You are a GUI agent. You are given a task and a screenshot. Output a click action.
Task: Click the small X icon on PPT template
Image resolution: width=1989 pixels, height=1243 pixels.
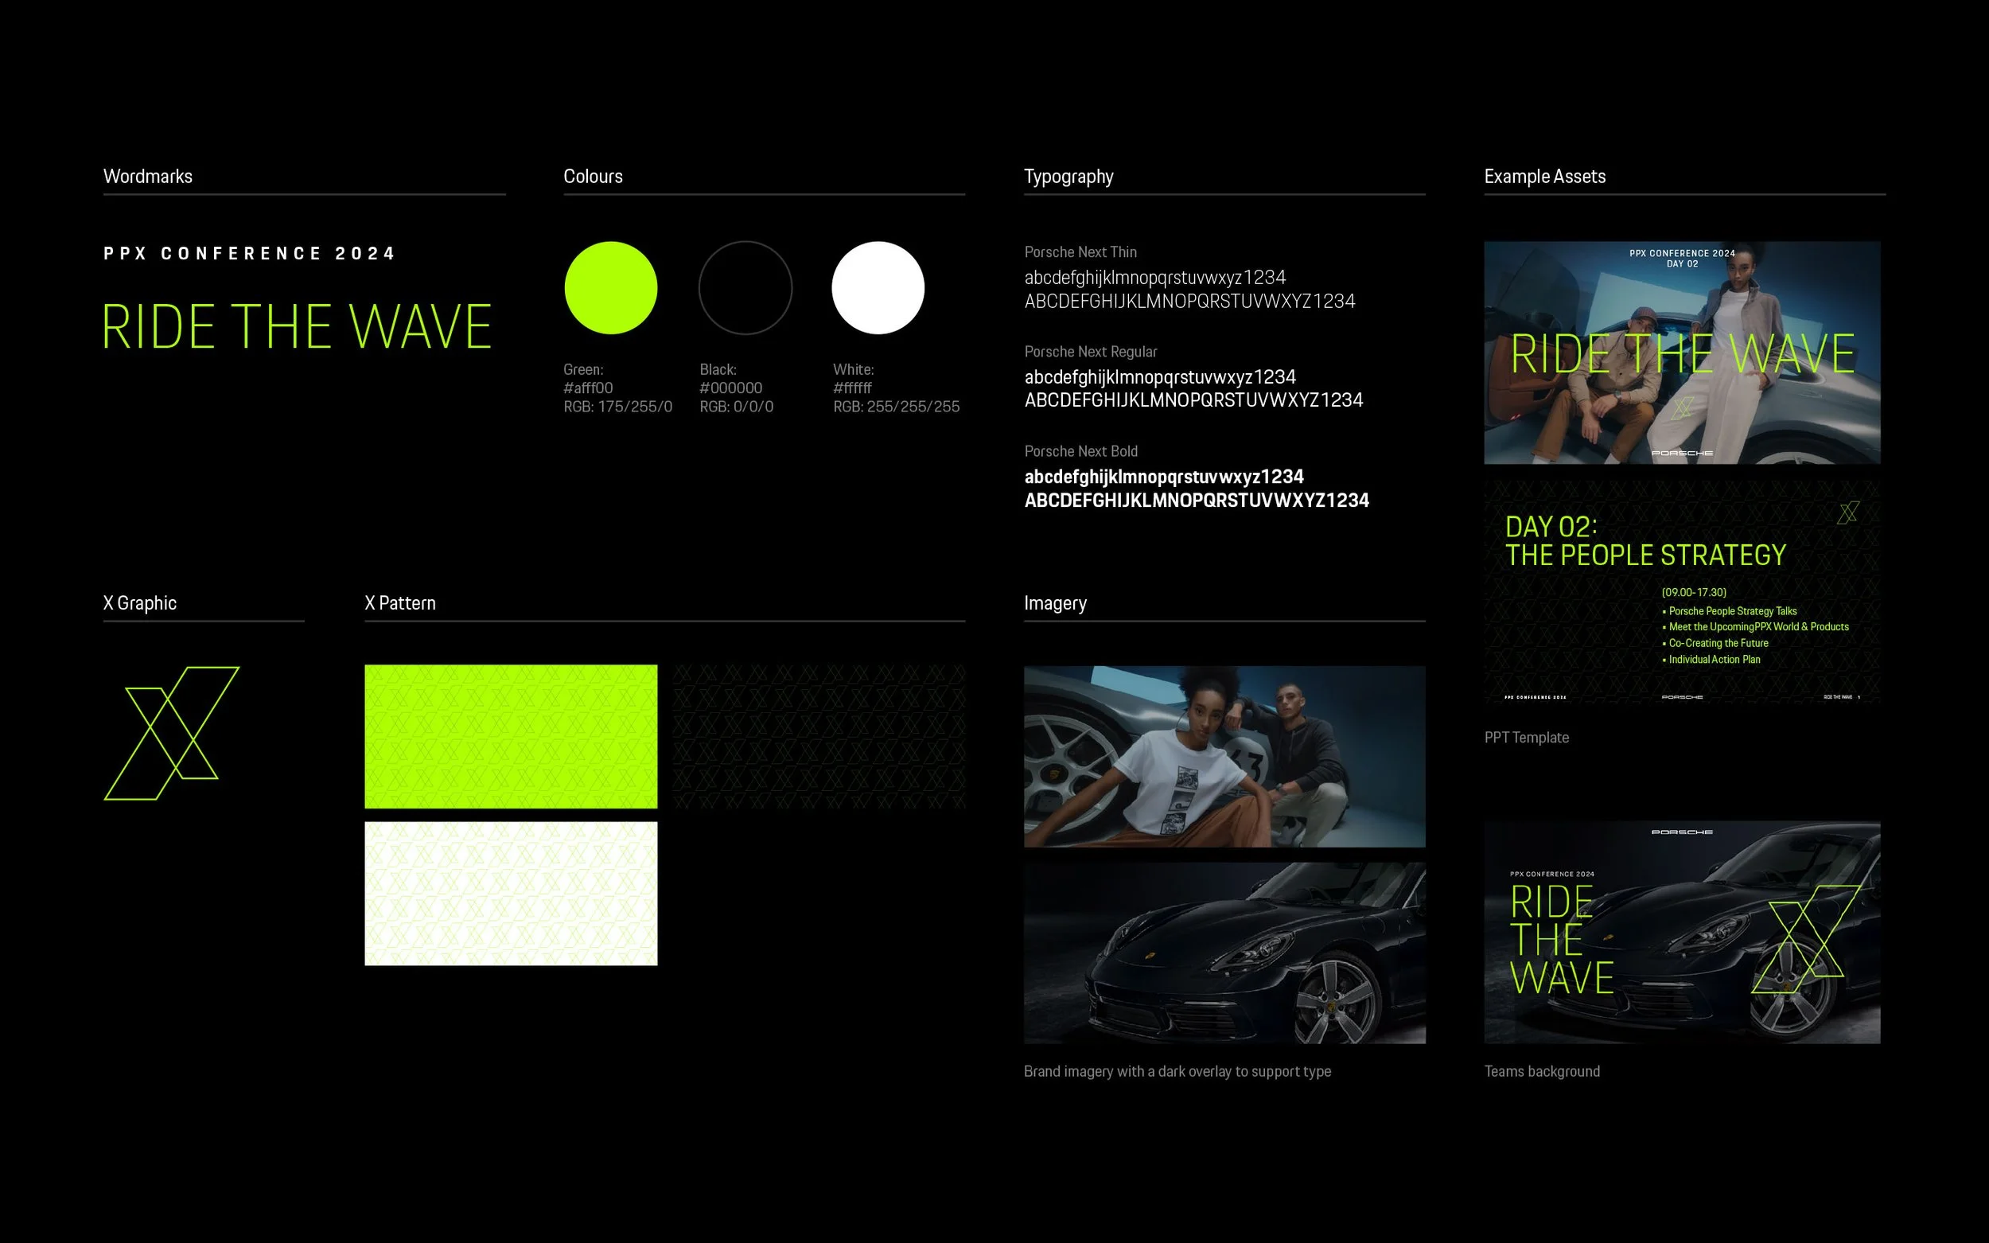1847,513
